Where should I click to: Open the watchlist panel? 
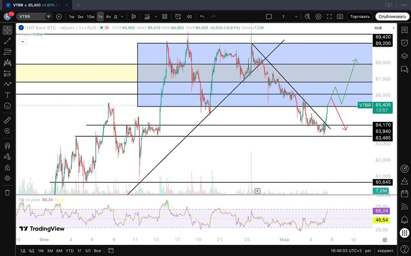tap(404, 30)
